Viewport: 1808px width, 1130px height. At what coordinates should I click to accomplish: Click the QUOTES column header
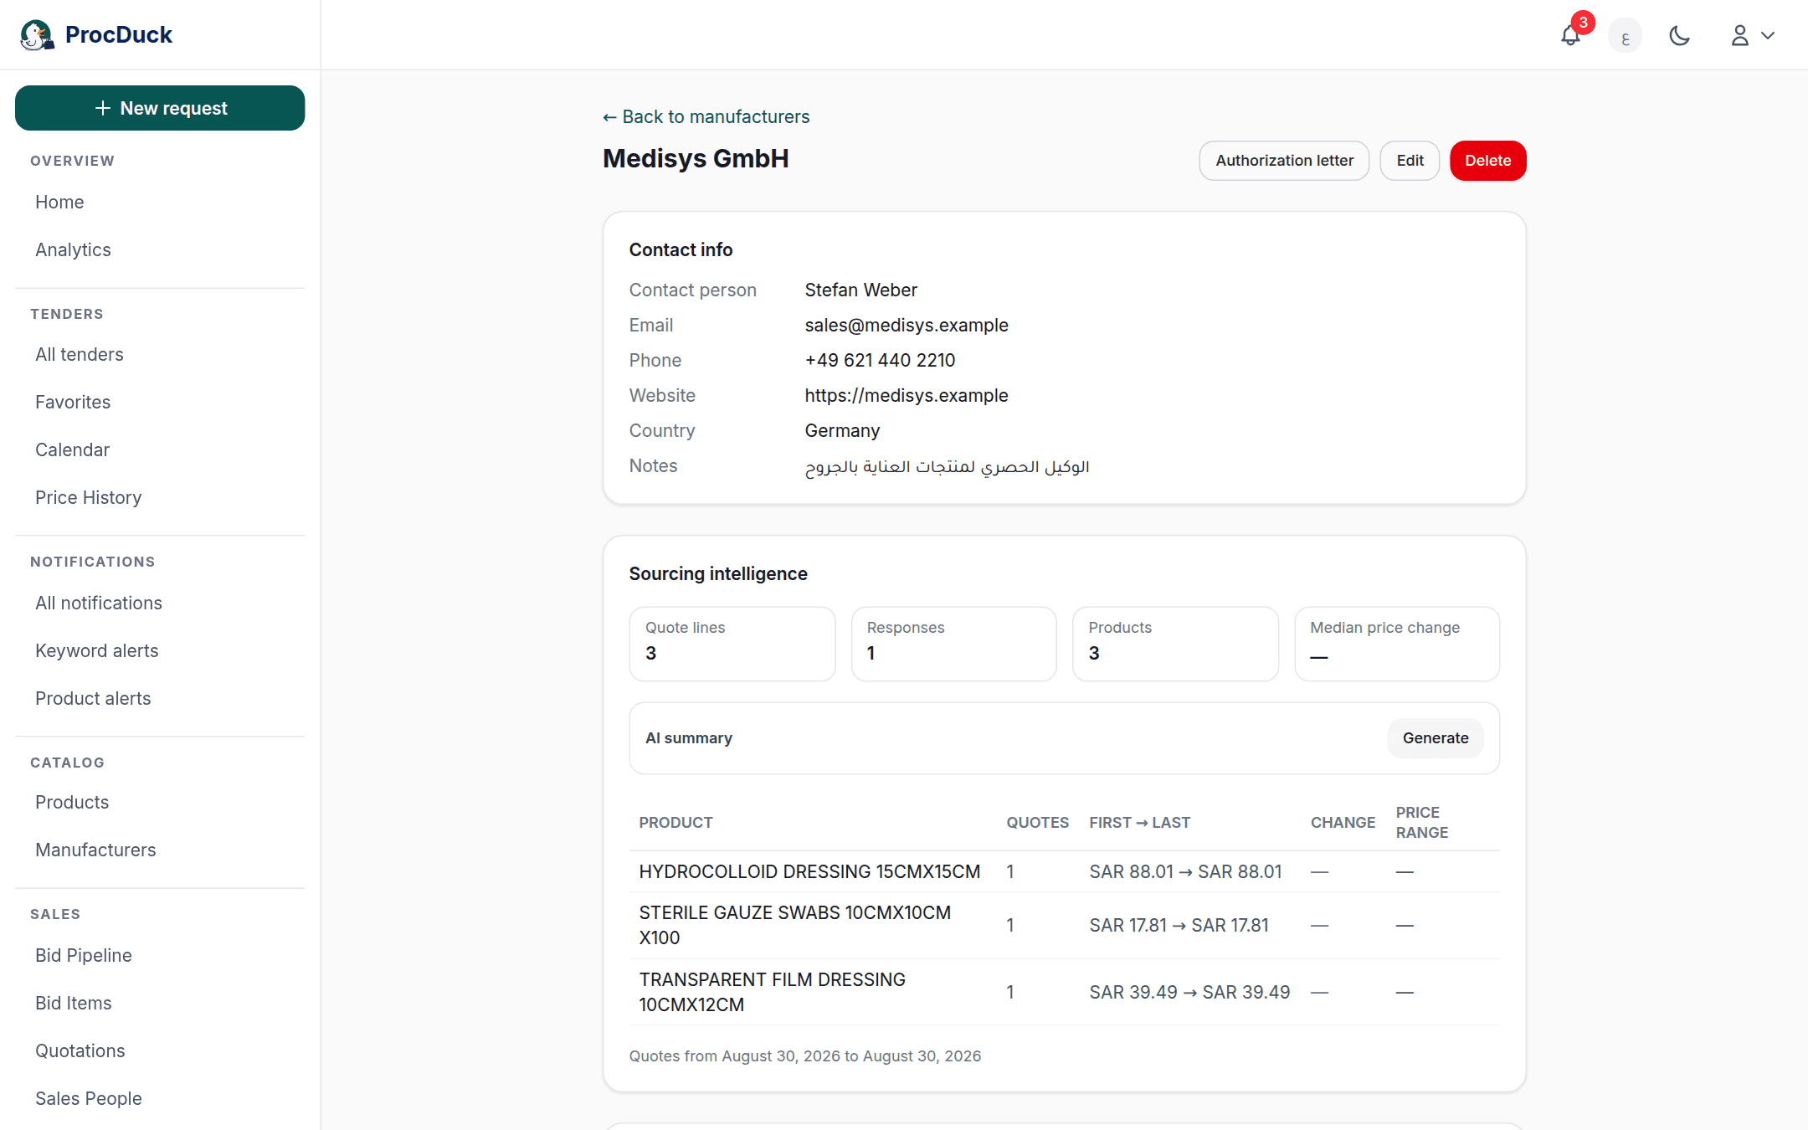click(x=1037, y=822)
